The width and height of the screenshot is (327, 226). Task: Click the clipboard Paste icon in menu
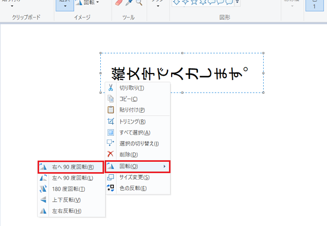pyautogui.click(x=111, y=109)
